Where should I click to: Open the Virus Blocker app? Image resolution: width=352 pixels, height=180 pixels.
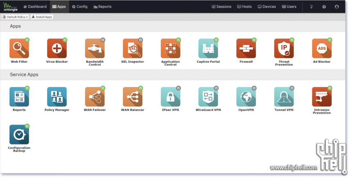tap(57, 49)
